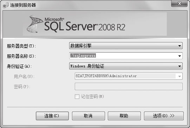This screenshot has width=190, height=128.
Task: Expand options with 选项(O) >> button
Action: pyautogui.click(x=164, y=116)
